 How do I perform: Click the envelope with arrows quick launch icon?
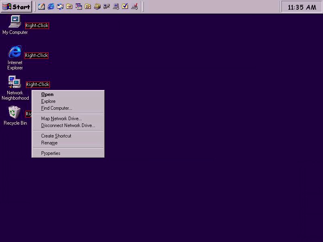60,6
